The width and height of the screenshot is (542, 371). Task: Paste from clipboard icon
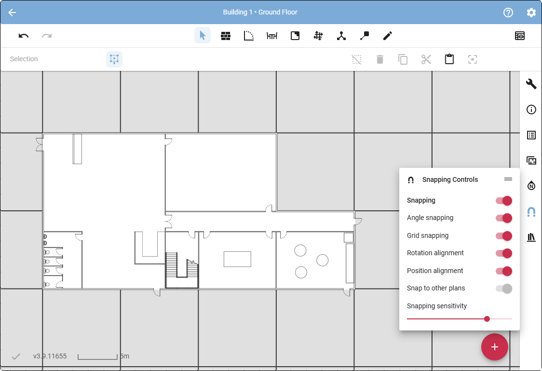(x=449, y=59)
